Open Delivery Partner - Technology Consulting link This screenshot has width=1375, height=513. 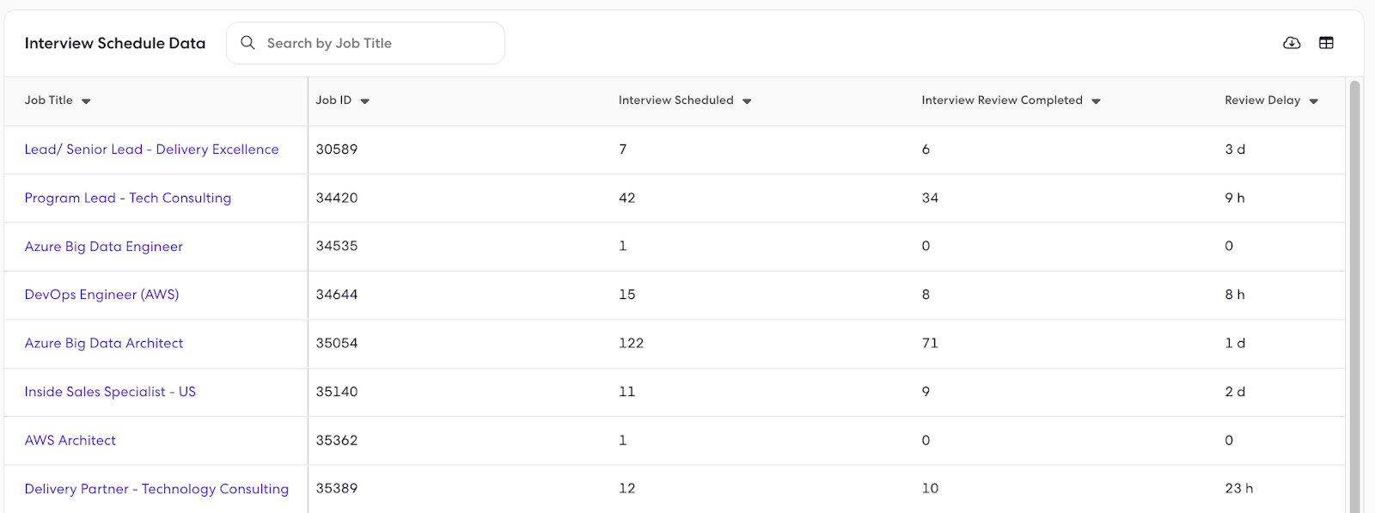(156, 489)
